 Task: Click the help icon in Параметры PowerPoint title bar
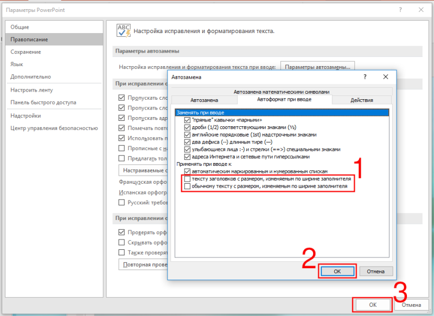[x=400, y=10]
